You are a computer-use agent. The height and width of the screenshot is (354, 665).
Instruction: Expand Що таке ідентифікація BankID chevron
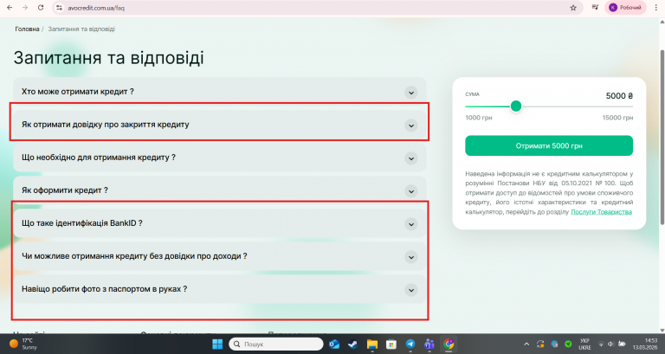[x=411, y=224]
